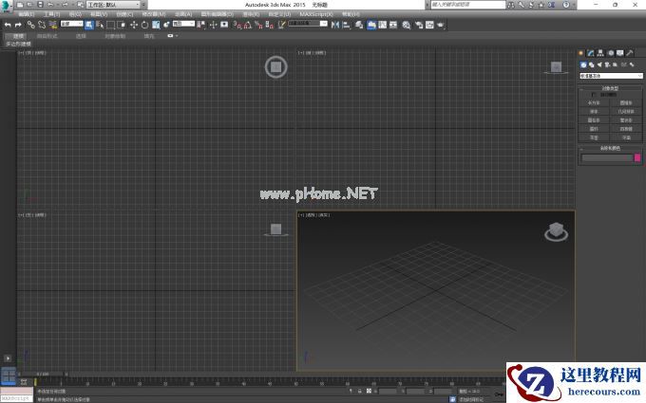This screenshot has height=403, width=646.
Task: Open the 编辑(E) menu
Action: click(27, 14)
